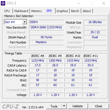Click the Module Size 16 GBytes field
Screen dimensions: 110x110
click(95, 22)
